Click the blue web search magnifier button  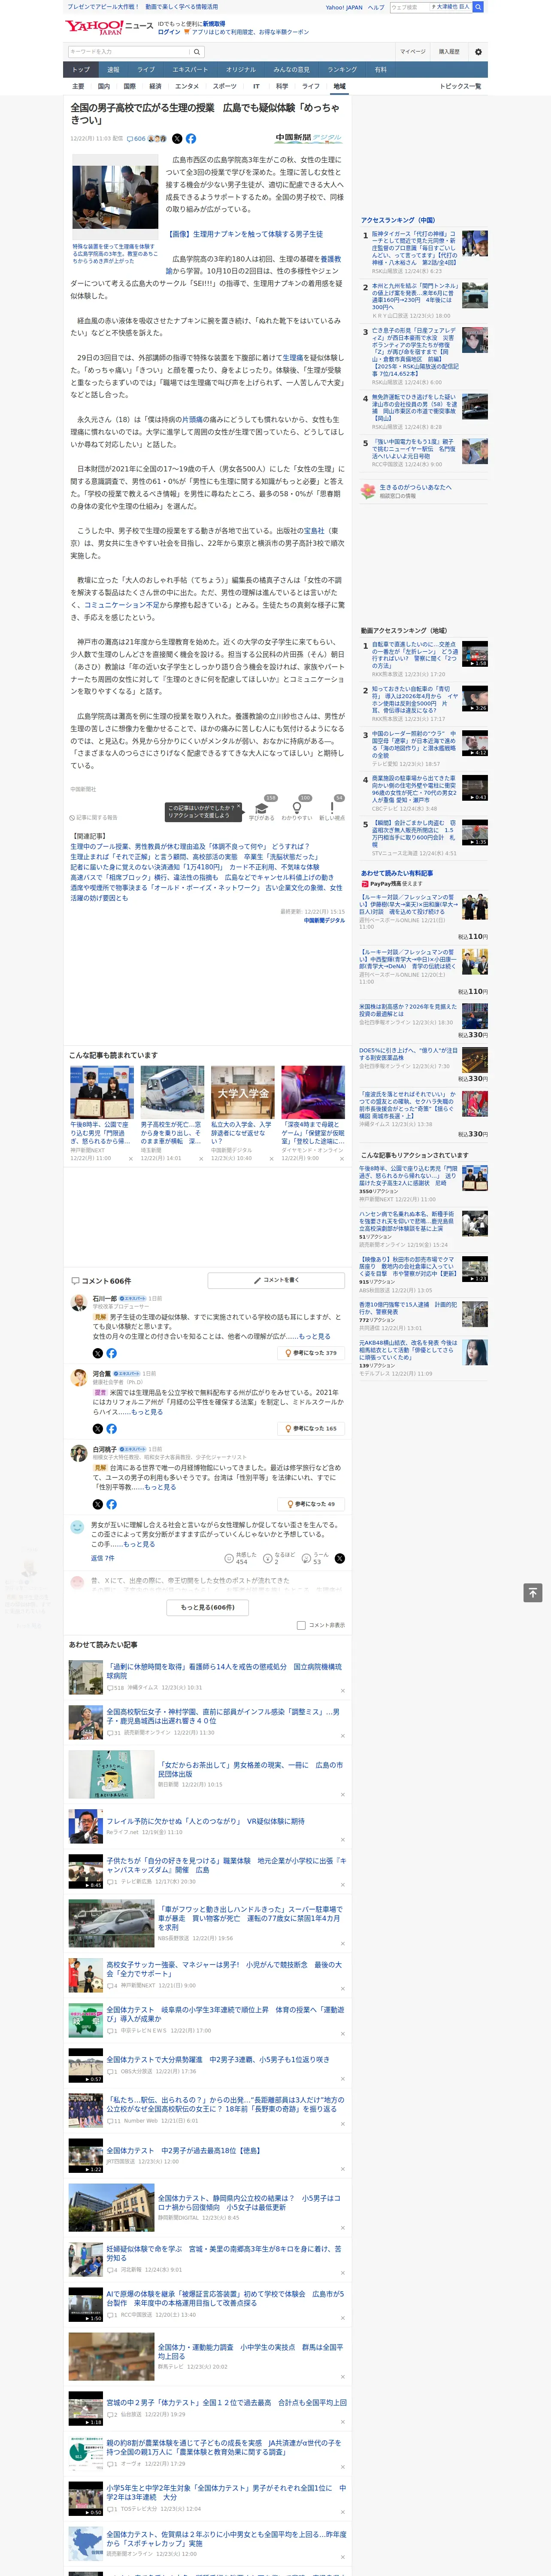click(x=478, y=7)
